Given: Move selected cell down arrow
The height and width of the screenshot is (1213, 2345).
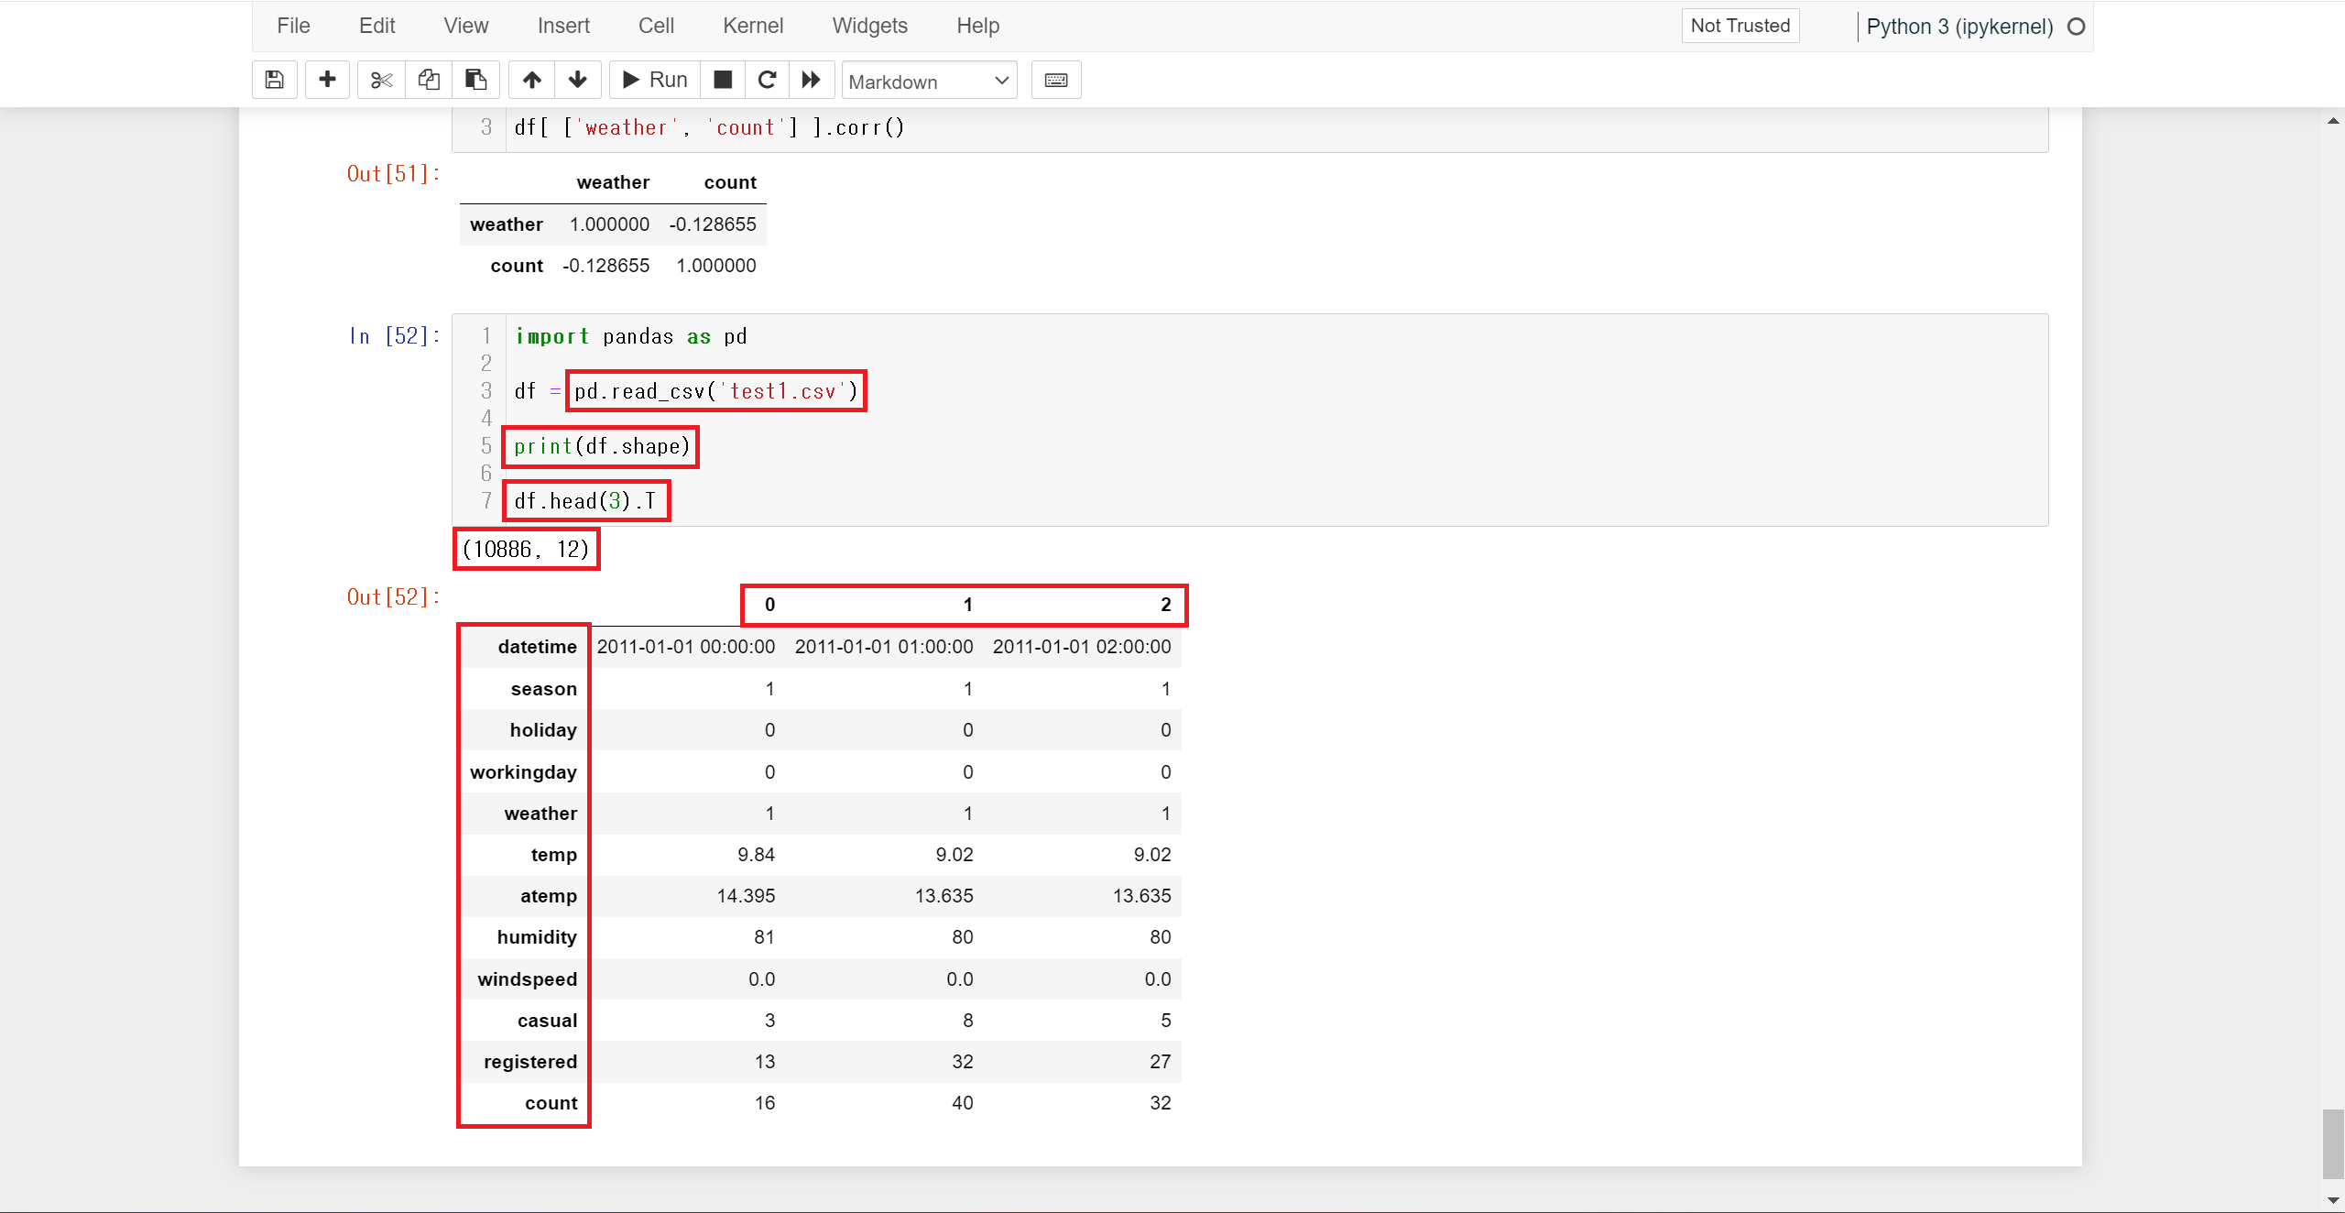Looking at the screenshot, I should tap(578, 80).
